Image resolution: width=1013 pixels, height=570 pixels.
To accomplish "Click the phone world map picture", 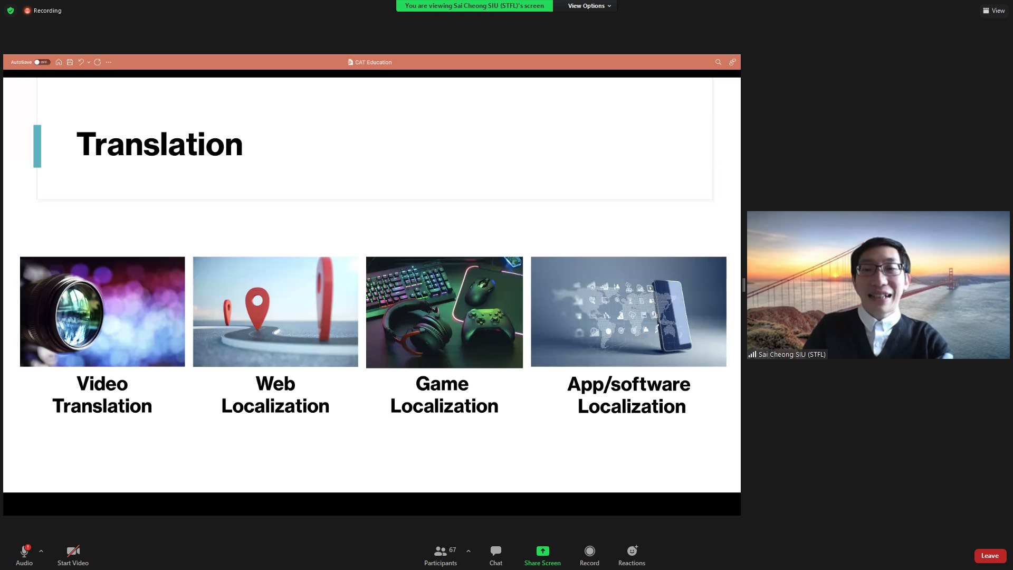I will [x=628, y=311].
